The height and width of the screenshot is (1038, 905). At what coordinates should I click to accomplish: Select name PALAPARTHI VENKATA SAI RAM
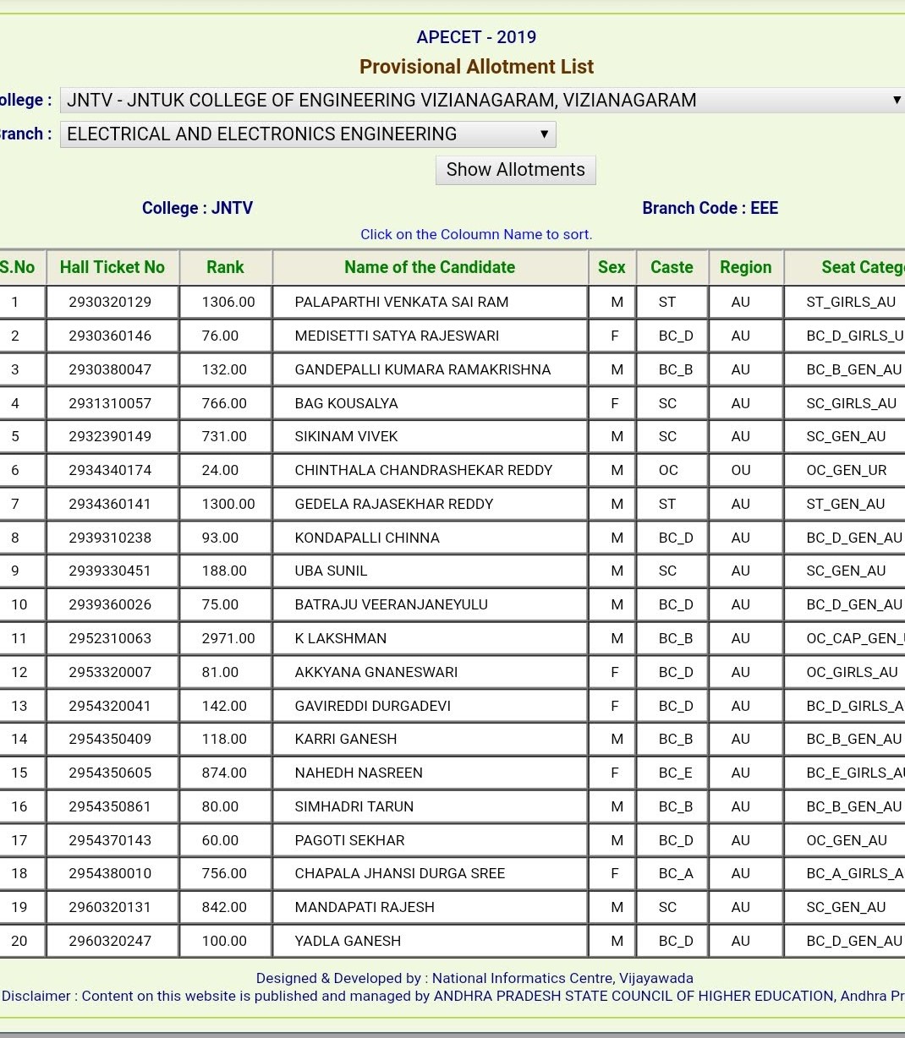point(402,302)
